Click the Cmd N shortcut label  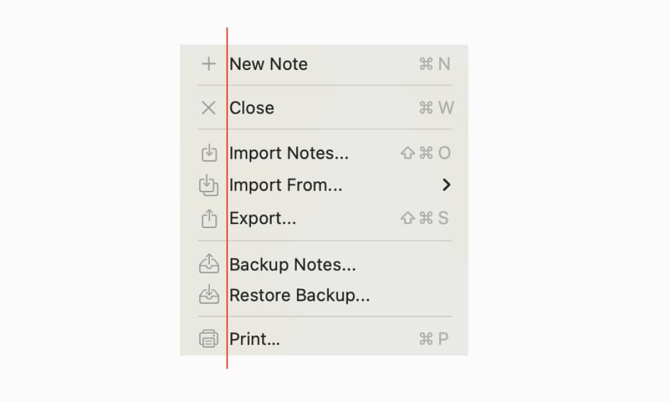click(436, 63)
